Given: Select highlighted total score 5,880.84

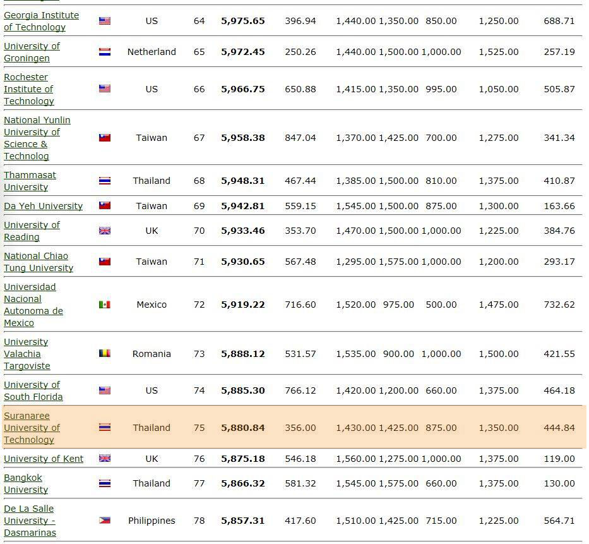Looking at the screenshot, I should pos(243,428).
